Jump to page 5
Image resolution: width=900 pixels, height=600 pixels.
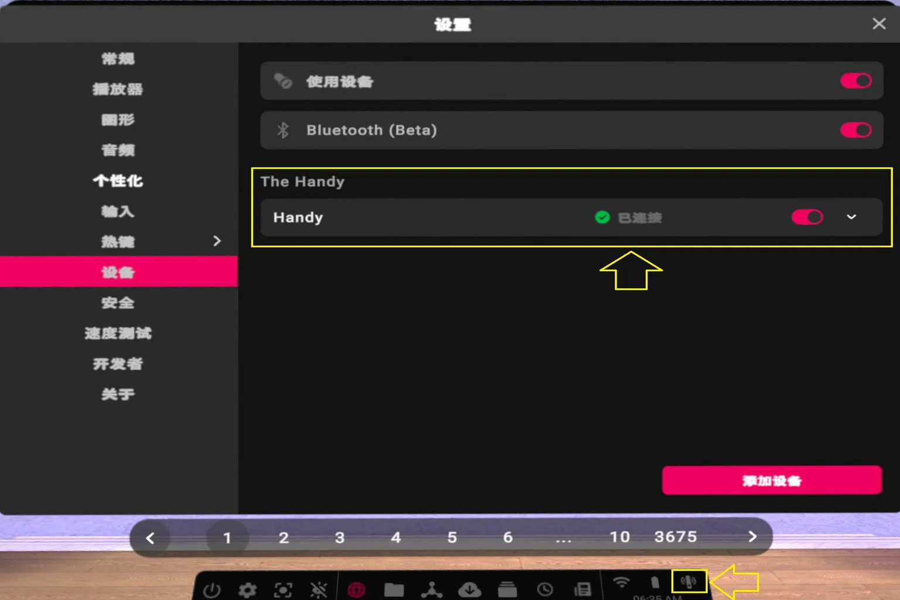(x=452, y=537)
